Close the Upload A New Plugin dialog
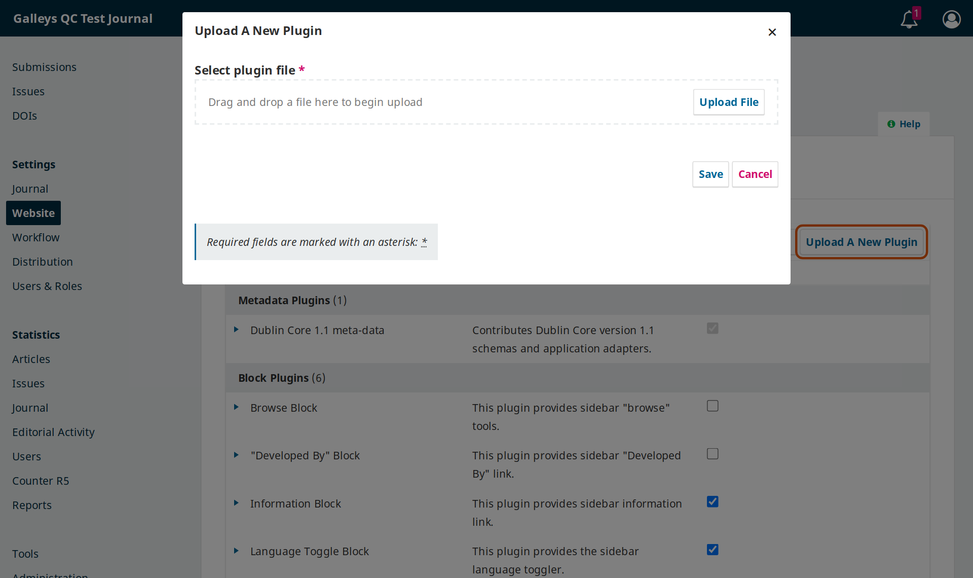Image resolution: width=973 pixels, height=578 pixels. pos(772,32)
